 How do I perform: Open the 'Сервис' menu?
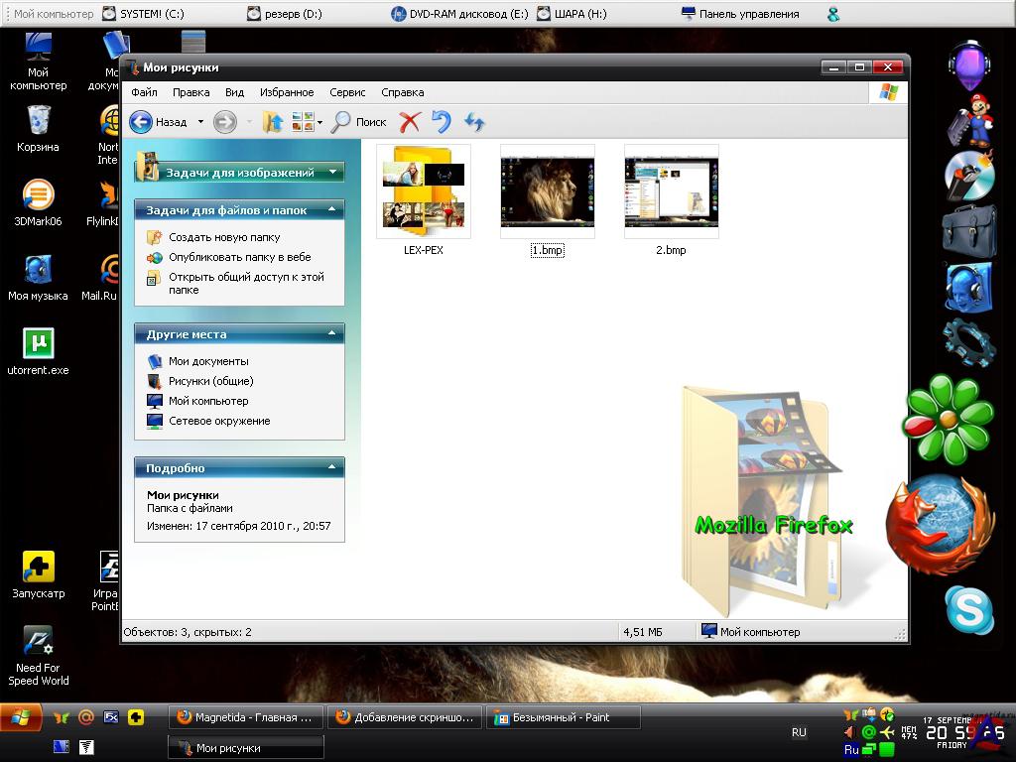click(x=347, y=92)
